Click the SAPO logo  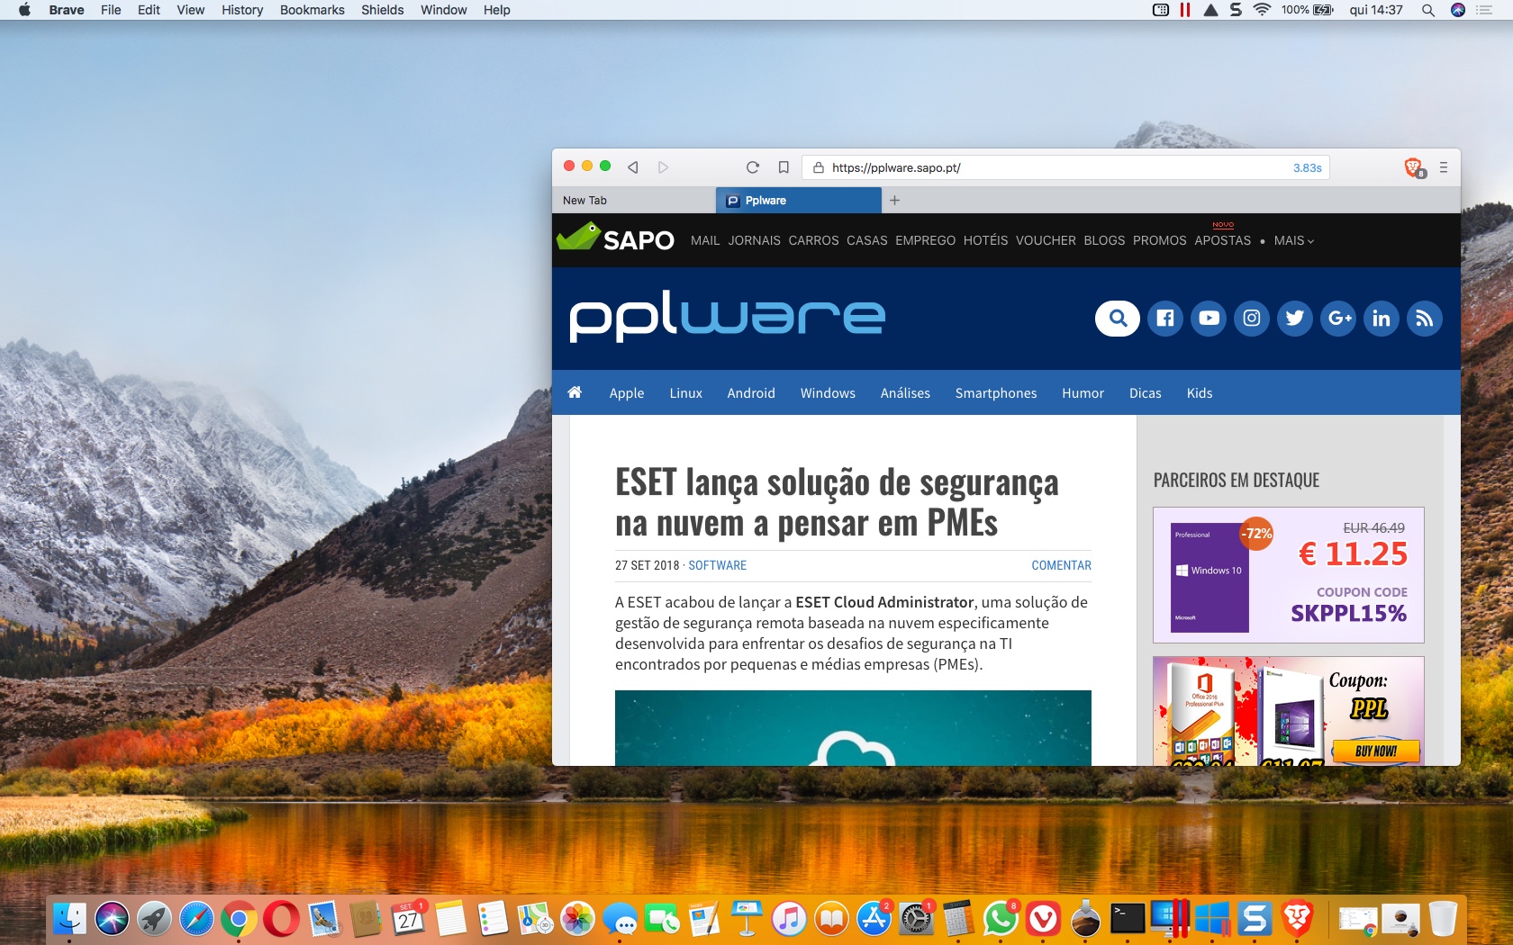[615, 238]
